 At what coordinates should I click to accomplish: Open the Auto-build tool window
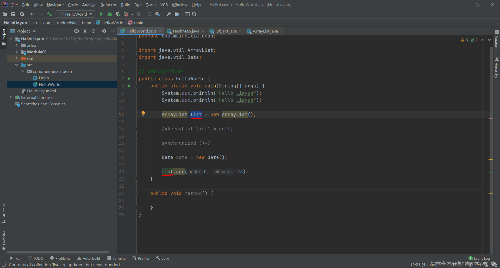(89, 258)
